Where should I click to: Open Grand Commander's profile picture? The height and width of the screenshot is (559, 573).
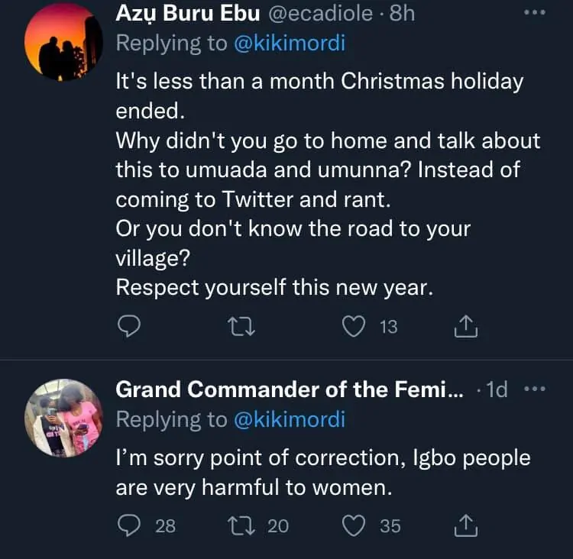tap(63, 418)
